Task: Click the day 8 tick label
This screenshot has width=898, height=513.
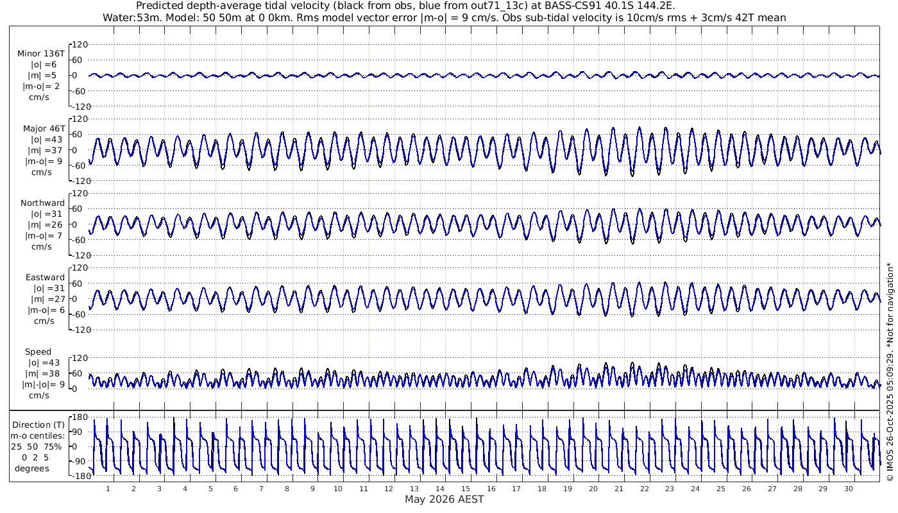Action: pyautogui.click(x=287, y=489)
